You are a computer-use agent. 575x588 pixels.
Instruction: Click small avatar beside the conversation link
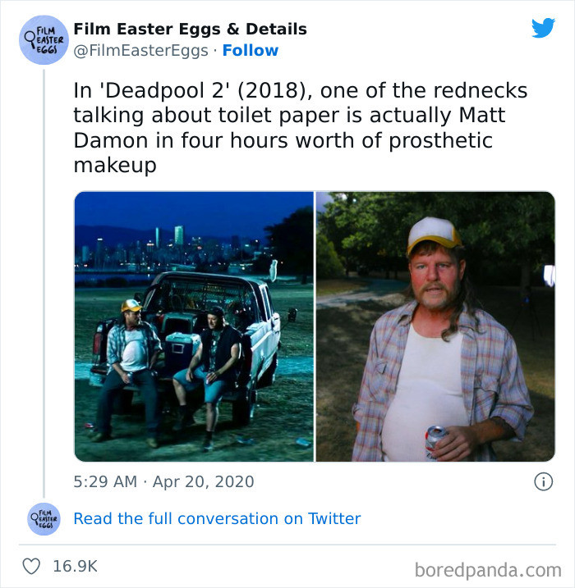tap(44, 518)
